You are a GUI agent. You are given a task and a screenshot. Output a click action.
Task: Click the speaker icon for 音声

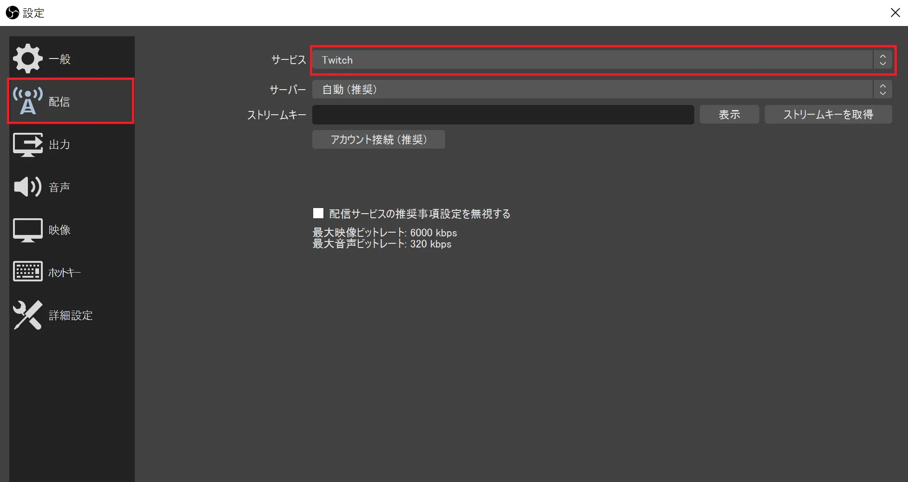coord(28,187)
